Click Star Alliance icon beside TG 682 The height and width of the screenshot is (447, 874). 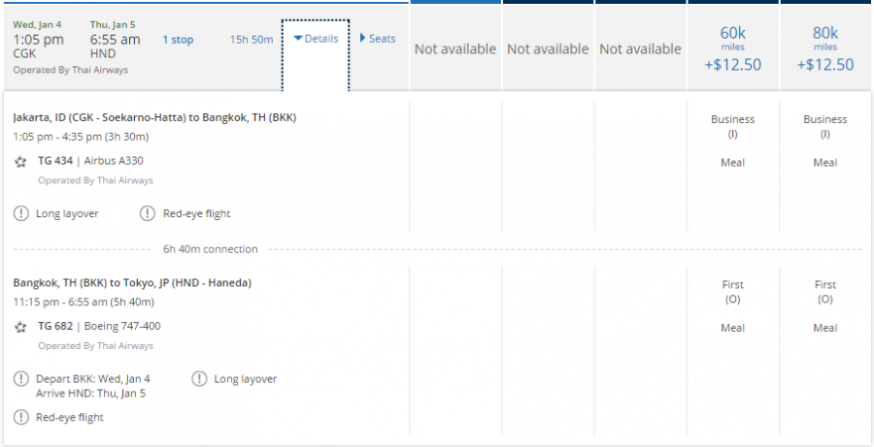coord(21,328)
